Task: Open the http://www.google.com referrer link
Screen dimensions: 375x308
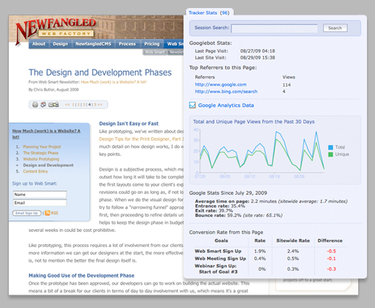Action: [220, 84]
